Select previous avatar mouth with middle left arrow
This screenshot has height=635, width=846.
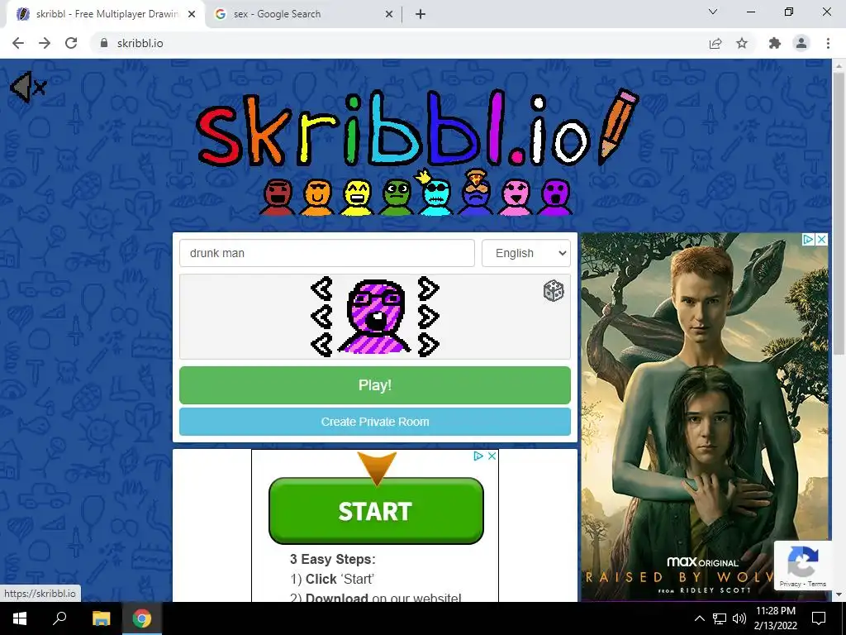322,317
